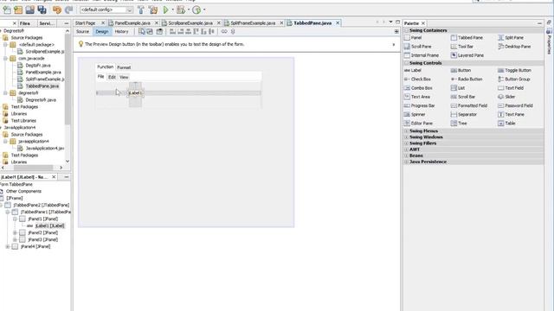Expand the Swing Menus palette category
The width and height of the screenshot is (554, 311).
tap(406, 131)
